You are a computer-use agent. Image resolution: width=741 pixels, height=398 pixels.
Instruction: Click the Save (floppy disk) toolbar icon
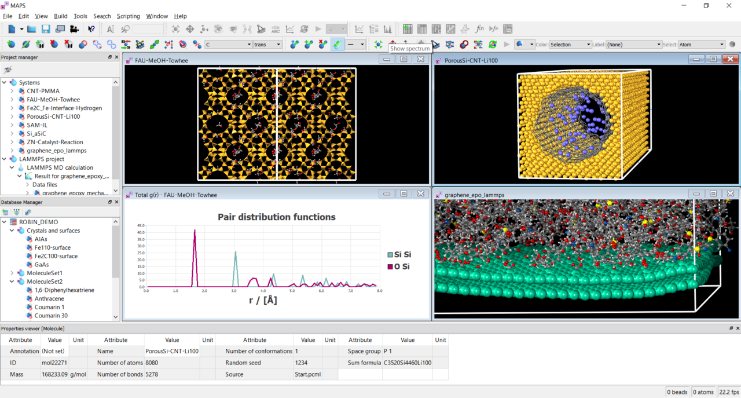click(x=46, y=29)
